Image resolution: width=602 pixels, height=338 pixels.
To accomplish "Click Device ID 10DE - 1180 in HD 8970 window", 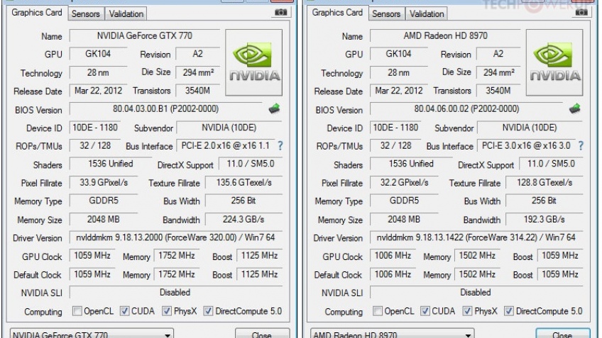I will tap(395, 128).
